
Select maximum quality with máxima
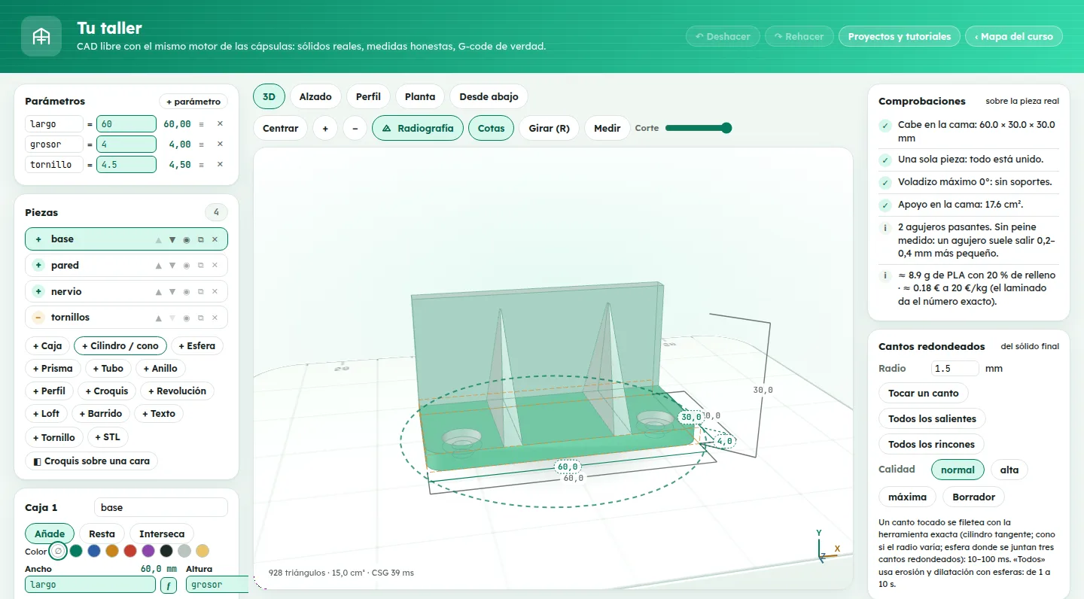(907, 497)
